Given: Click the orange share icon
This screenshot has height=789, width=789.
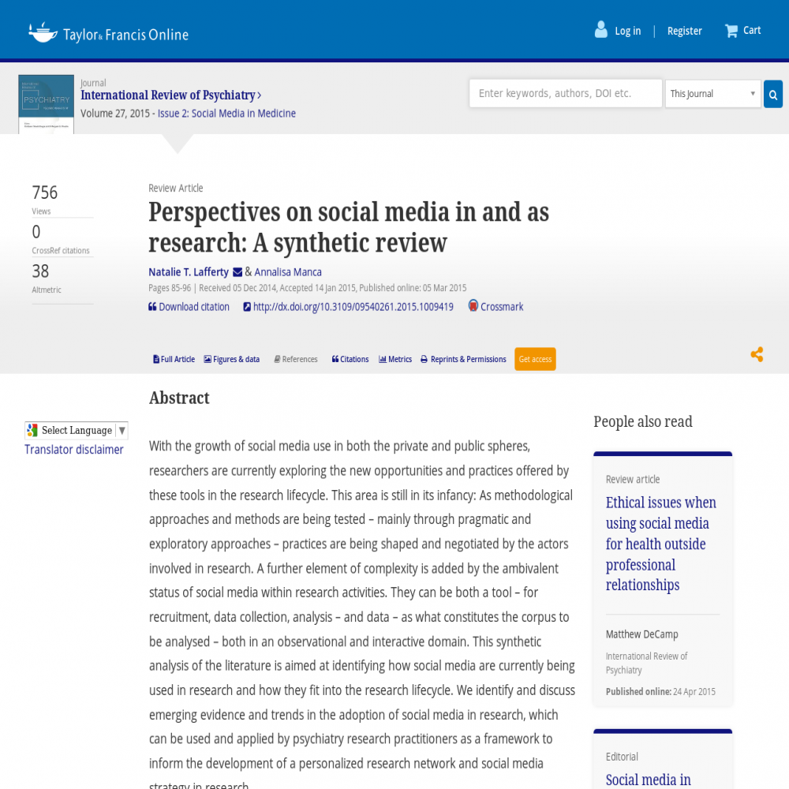Looking at the screenshot, I should [x=757, y=354].
